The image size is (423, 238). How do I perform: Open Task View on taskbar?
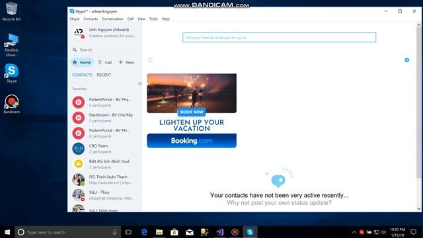tap(128, 232)
